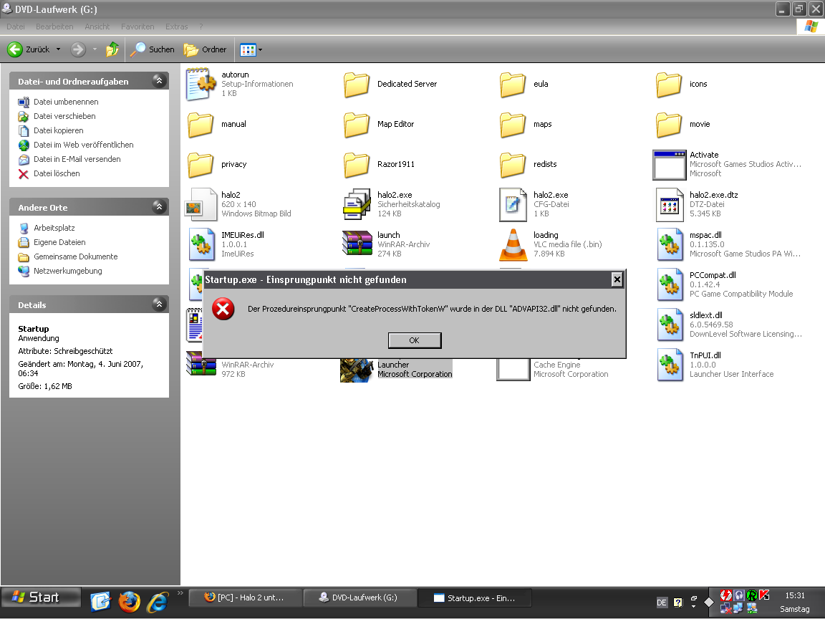825x619 pixels.
Task: Click Datei verschieben link
Action: (64, 116)
